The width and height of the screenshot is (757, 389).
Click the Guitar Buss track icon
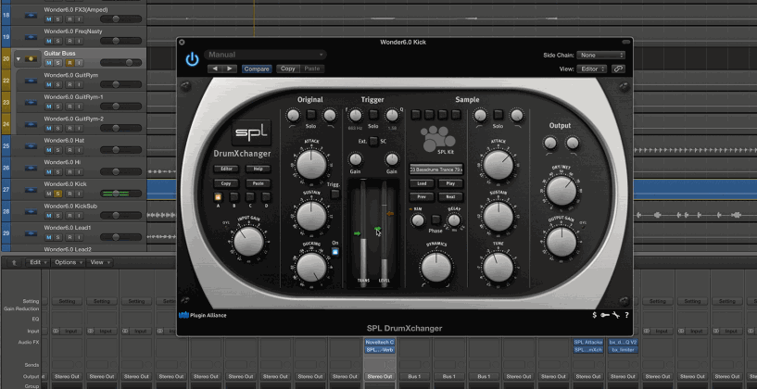[32, 58]
